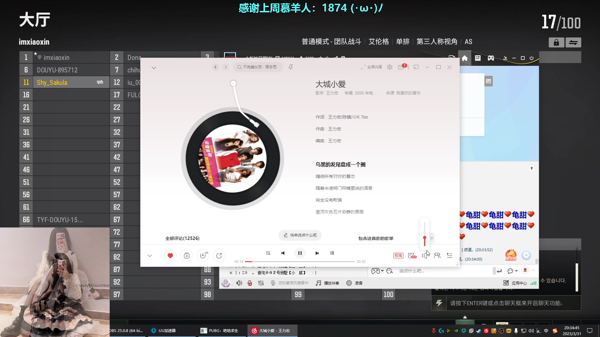Open the messages mail icon
The image size is (600, 337).
pyautogui.click(x=401, y=67)
